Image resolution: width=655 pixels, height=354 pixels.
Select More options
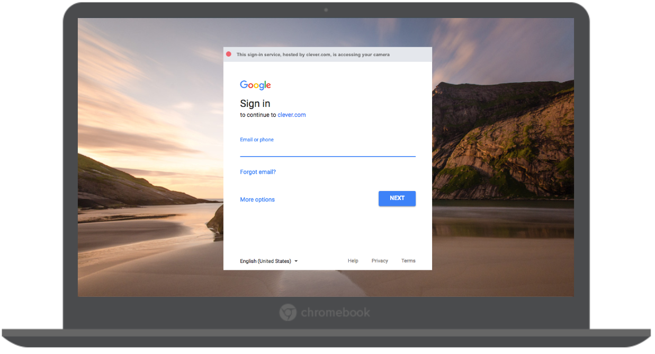pyautogui.click(x=257, y=199)
